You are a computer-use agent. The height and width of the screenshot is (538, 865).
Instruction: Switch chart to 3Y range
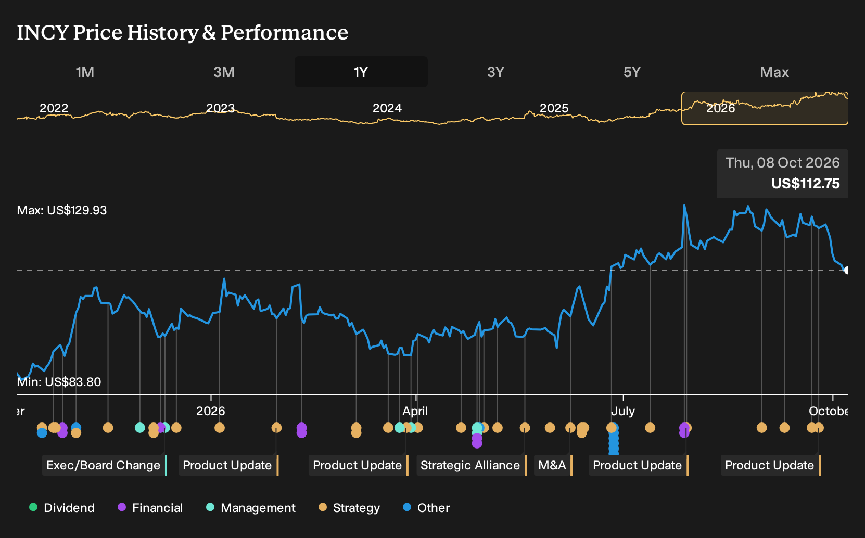coord(495,72)
